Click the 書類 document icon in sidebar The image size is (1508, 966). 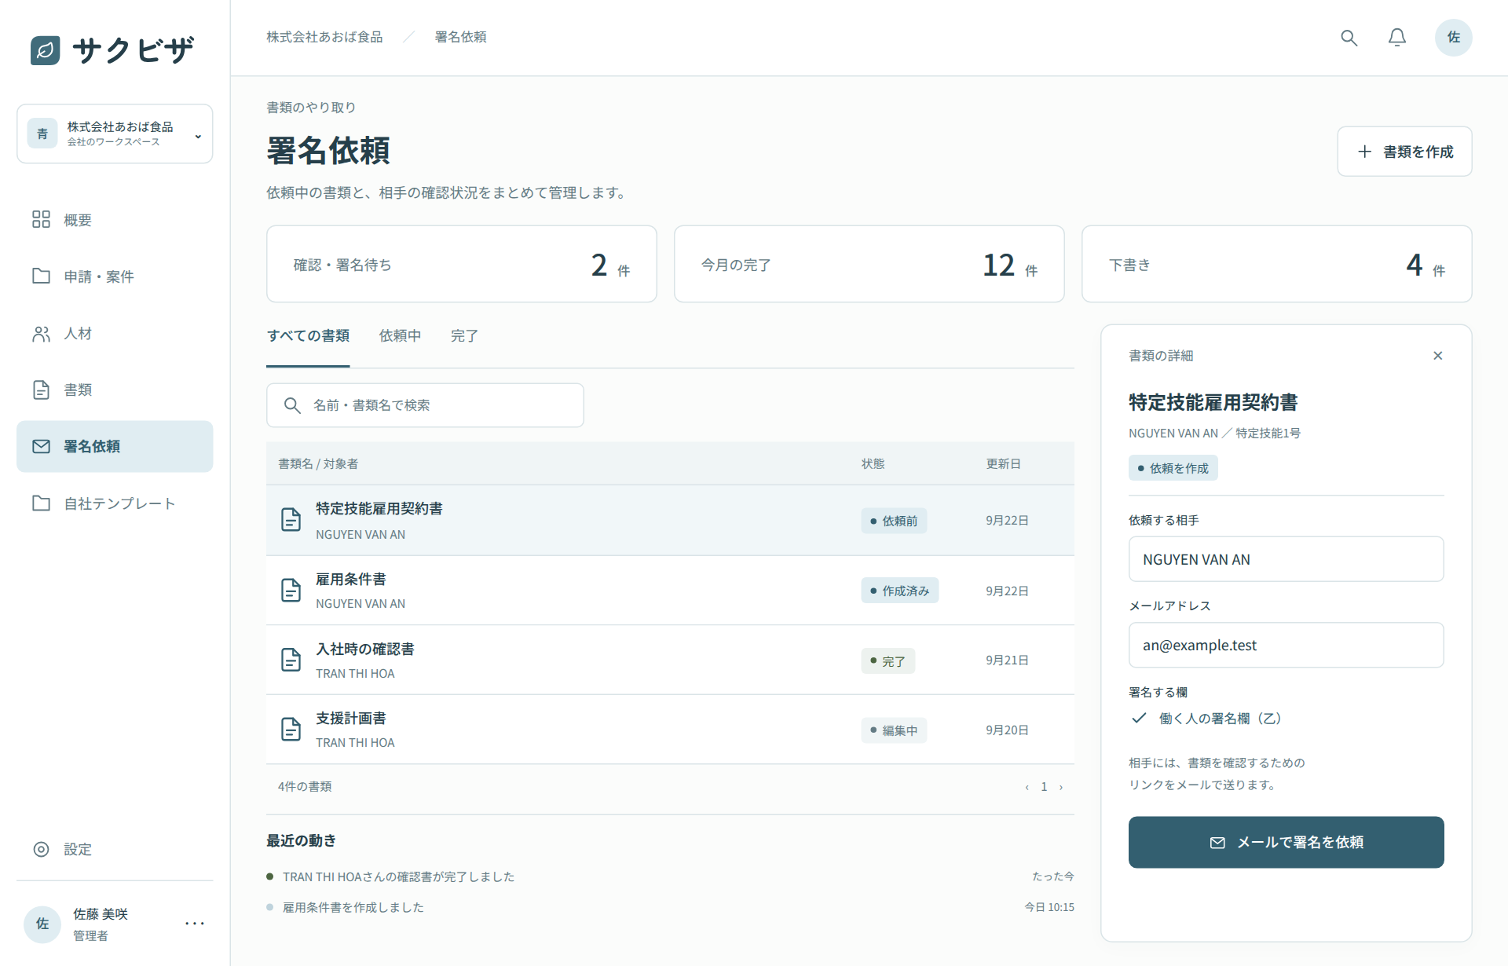click(41, 390)
